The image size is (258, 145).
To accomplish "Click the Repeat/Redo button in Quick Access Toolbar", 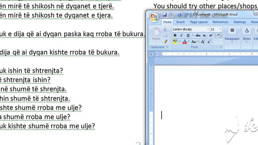I will point(179,15).
